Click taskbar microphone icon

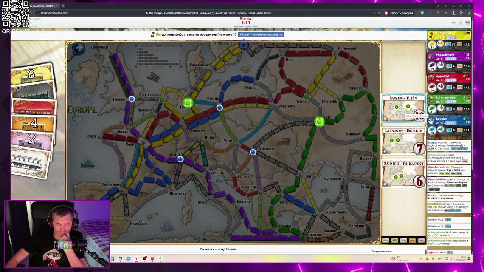(x=433, y=258)
